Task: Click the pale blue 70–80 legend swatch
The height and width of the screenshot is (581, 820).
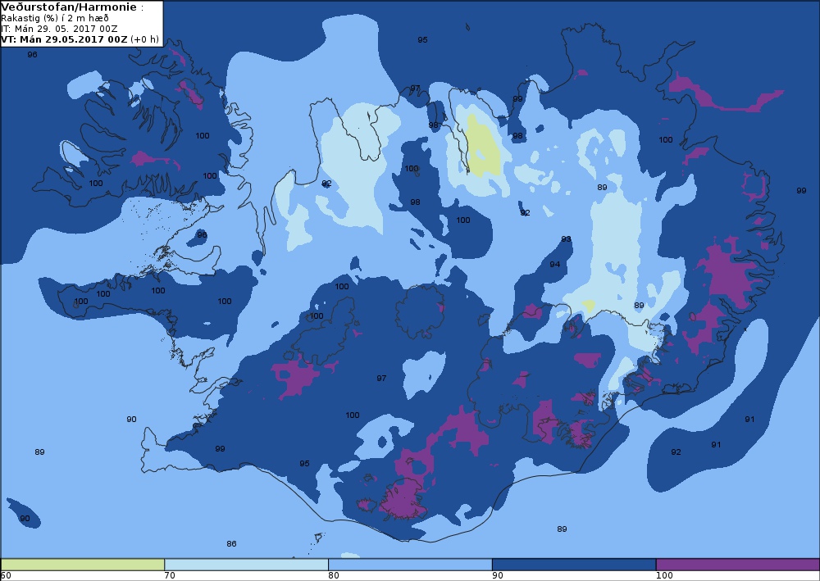Action: [246, 565]
